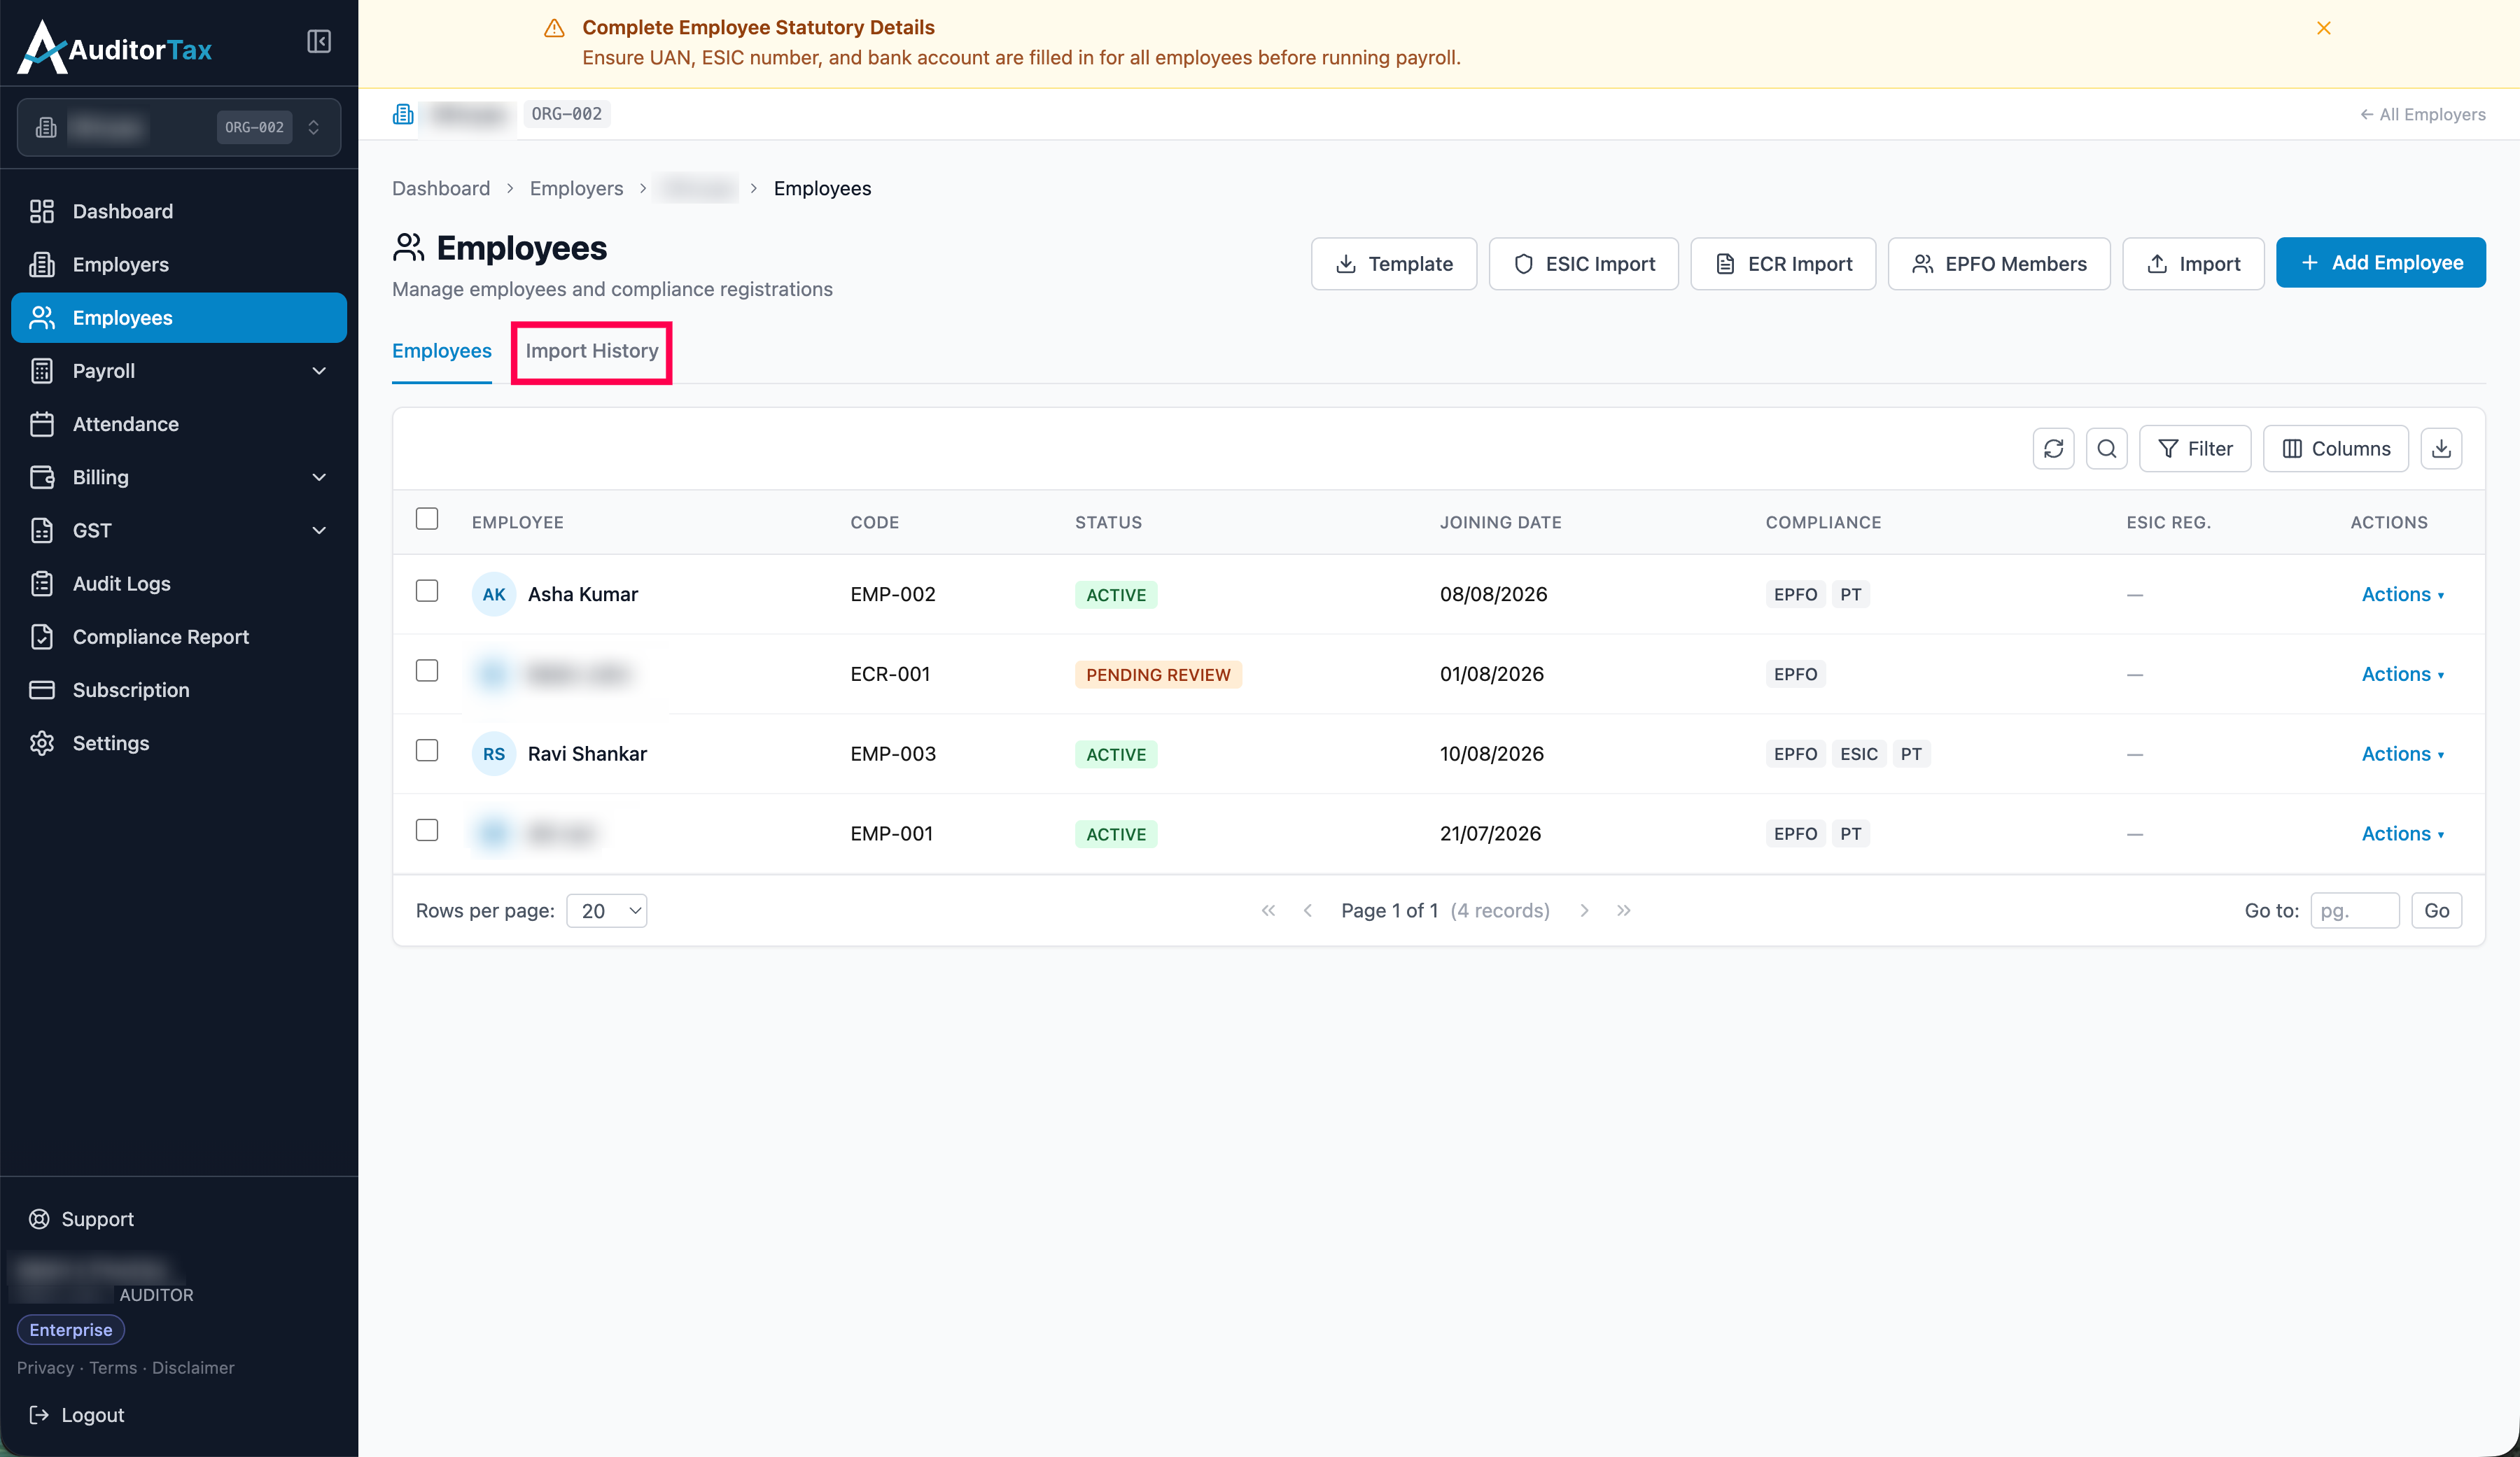2520x1457 pixels.
Task: Check ECR-001 row checkbox
Action: click(x=427, y=670)
